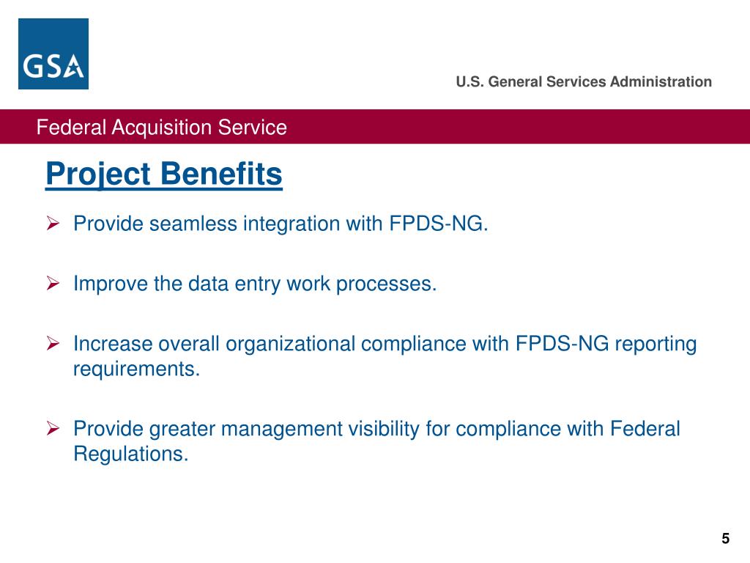Click the word 'requirements.'

(x=136, y=369)
